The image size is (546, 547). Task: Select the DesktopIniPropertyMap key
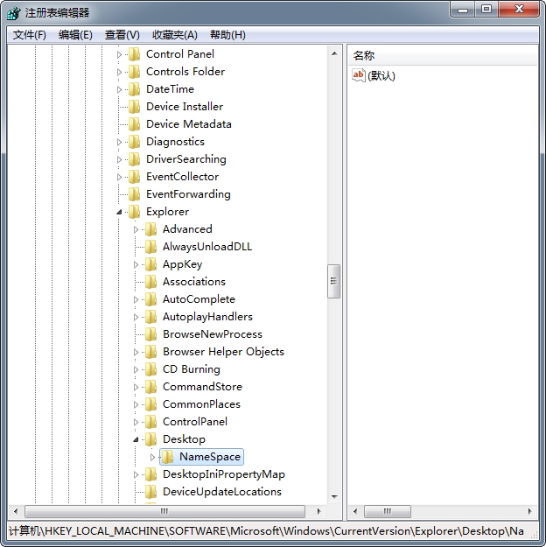[224, 474]
